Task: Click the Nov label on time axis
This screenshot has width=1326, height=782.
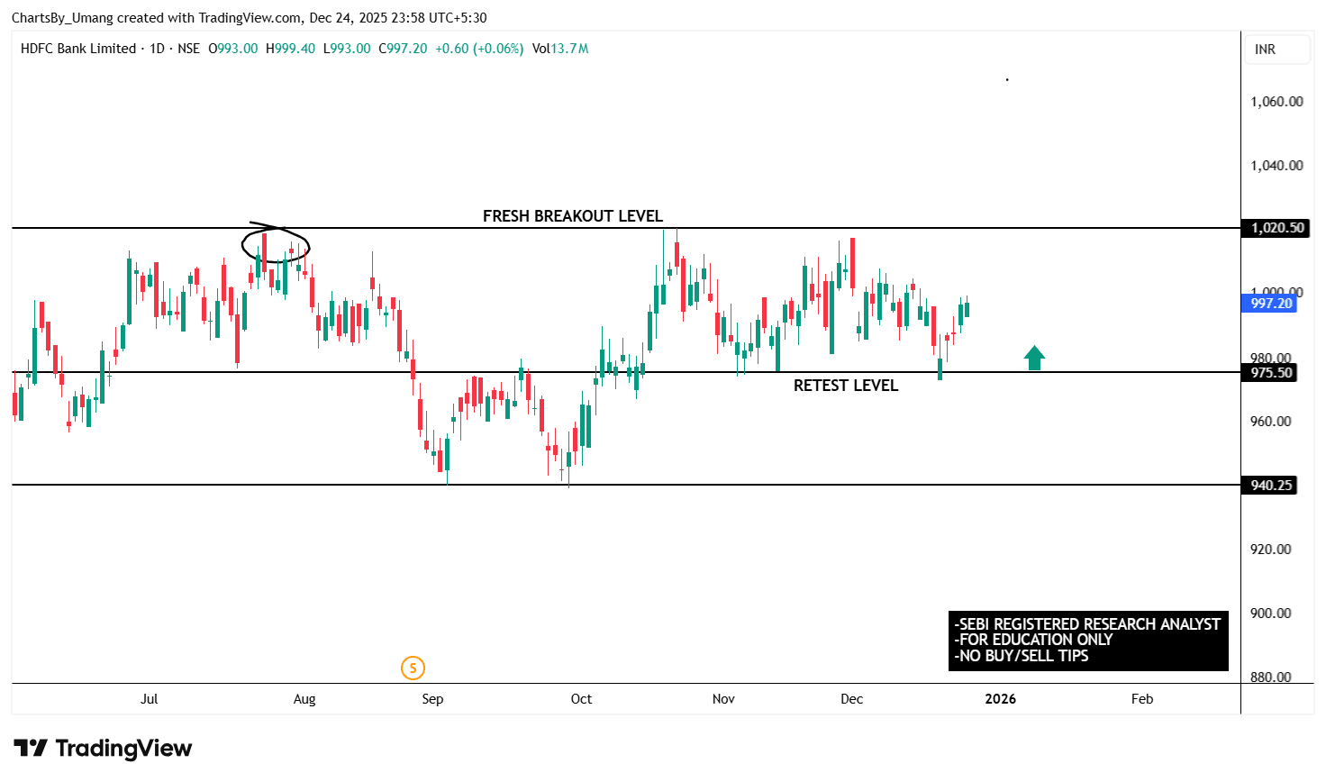Action: 723,699
